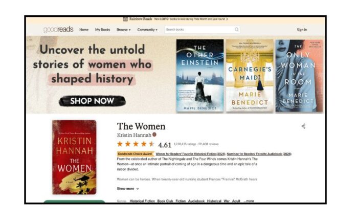Click the search magnifier icon
Viewport: 358px width, 224px height.
click(x=236, y=30)
